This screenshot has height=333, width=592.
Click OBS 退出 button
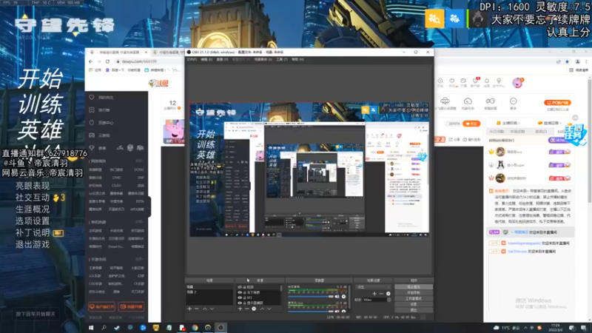(x=414, y=309)
